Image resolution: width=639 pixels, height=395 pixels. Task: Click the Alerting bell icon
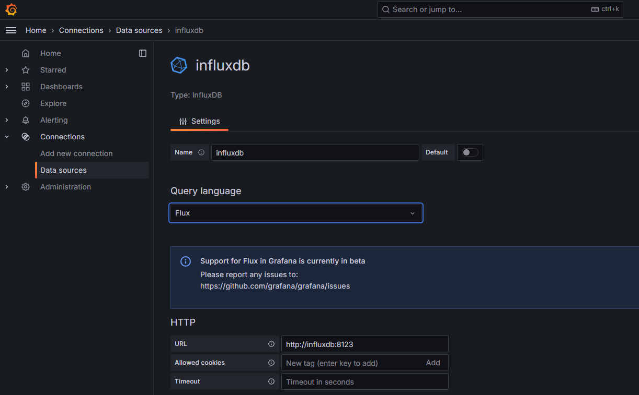(26, 120)
